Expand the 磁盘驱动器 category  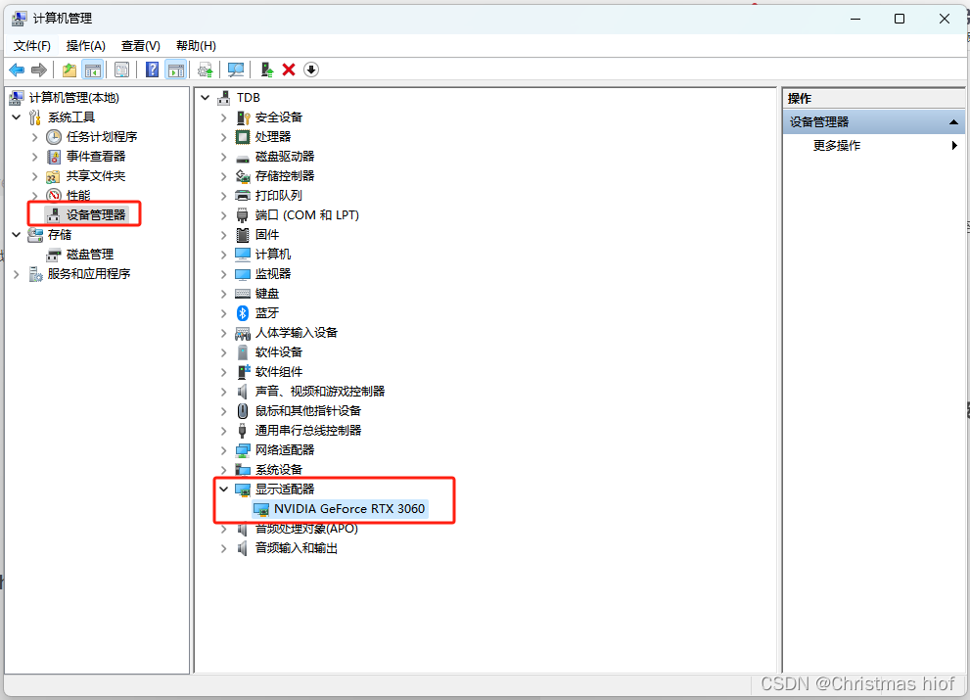[x=224, y=157]
